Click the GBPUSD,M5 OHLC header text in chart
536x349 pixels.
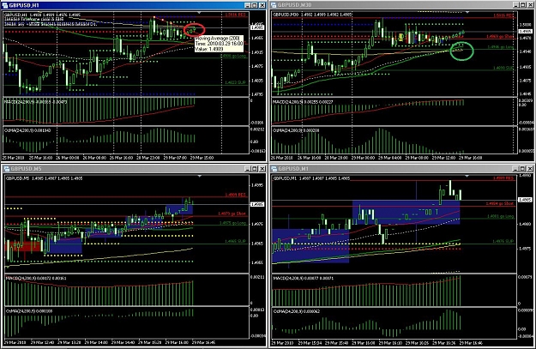point(44,178)
